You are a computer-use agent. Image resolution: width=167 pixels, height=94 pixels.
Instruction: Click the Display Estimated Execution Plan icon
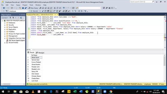click(45, 11)
